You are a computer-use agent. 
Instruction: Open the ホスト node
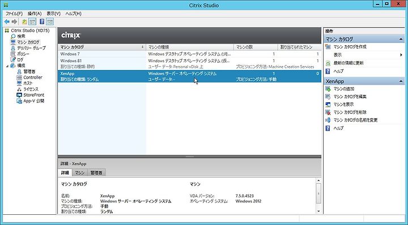(x=28, y=83)
